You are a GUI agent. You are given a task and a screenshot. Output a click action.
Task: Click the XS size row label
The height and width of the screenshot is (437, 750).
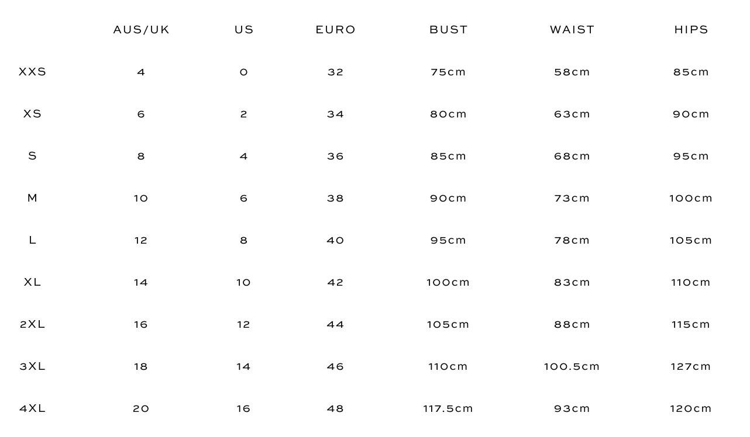click(32, 114)
